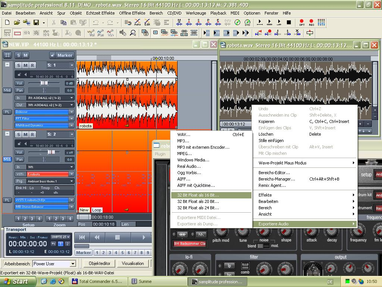Click the red REC record icon
This screenshot has width=382, height=287.
point(311,23)
